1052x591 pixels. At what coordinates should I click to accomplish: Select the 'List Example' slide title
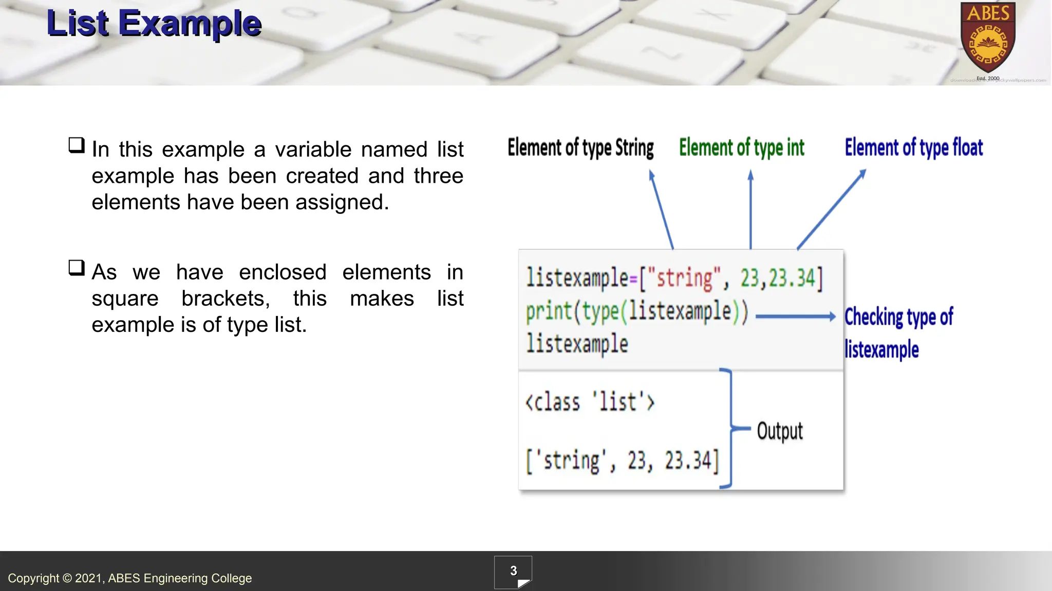pos(154,24)
